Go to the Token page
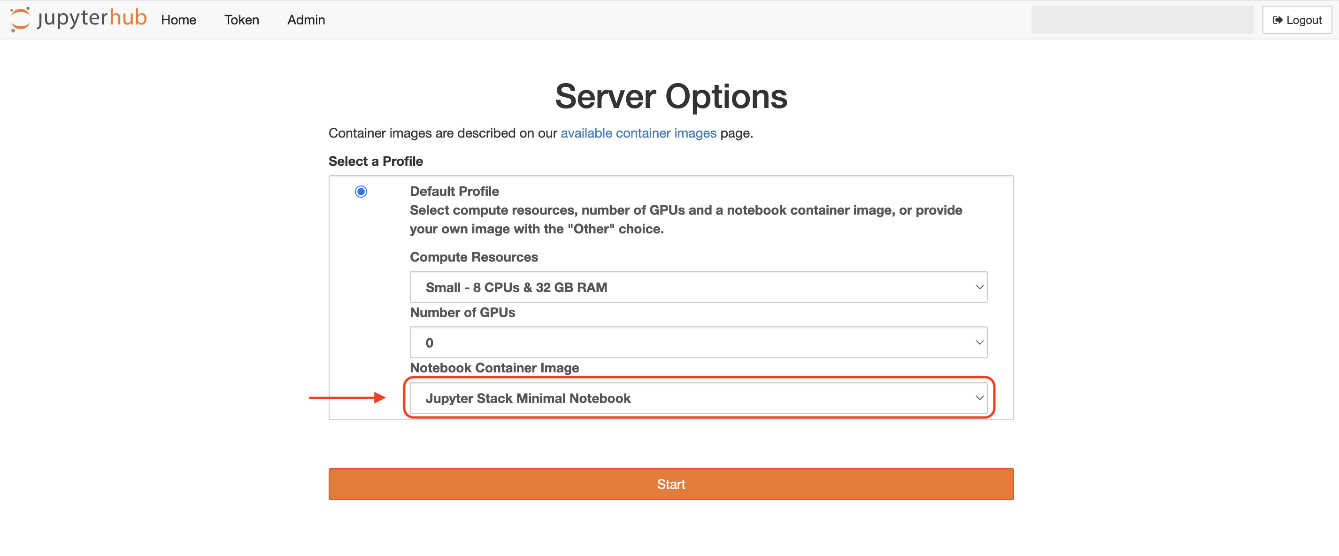1339x556 pixels. click(242, 20)
